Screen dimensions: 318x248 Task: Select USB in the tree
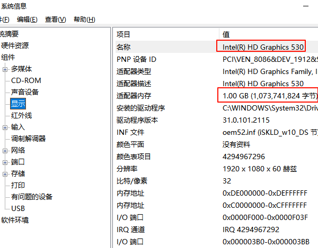tap(18, 208)
